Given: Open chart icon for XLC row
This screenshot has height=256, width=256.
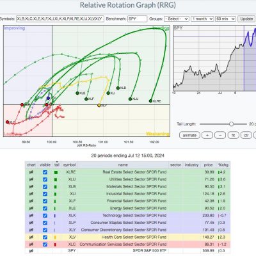Looking at the screenshot, I should [x=31, y=244].
